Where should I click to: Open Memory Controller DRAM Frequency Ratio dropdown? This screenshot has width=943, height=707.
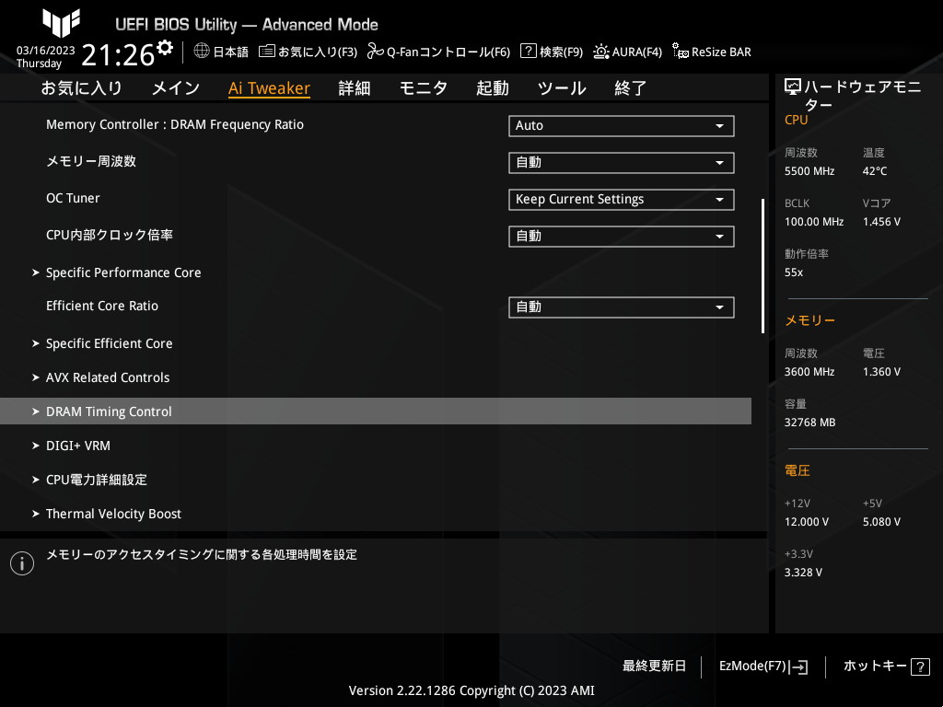click(x=622, y=125)
